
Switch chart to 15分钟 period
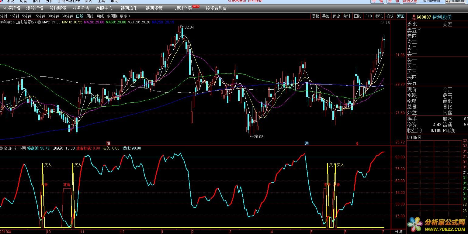coord(40,16)
